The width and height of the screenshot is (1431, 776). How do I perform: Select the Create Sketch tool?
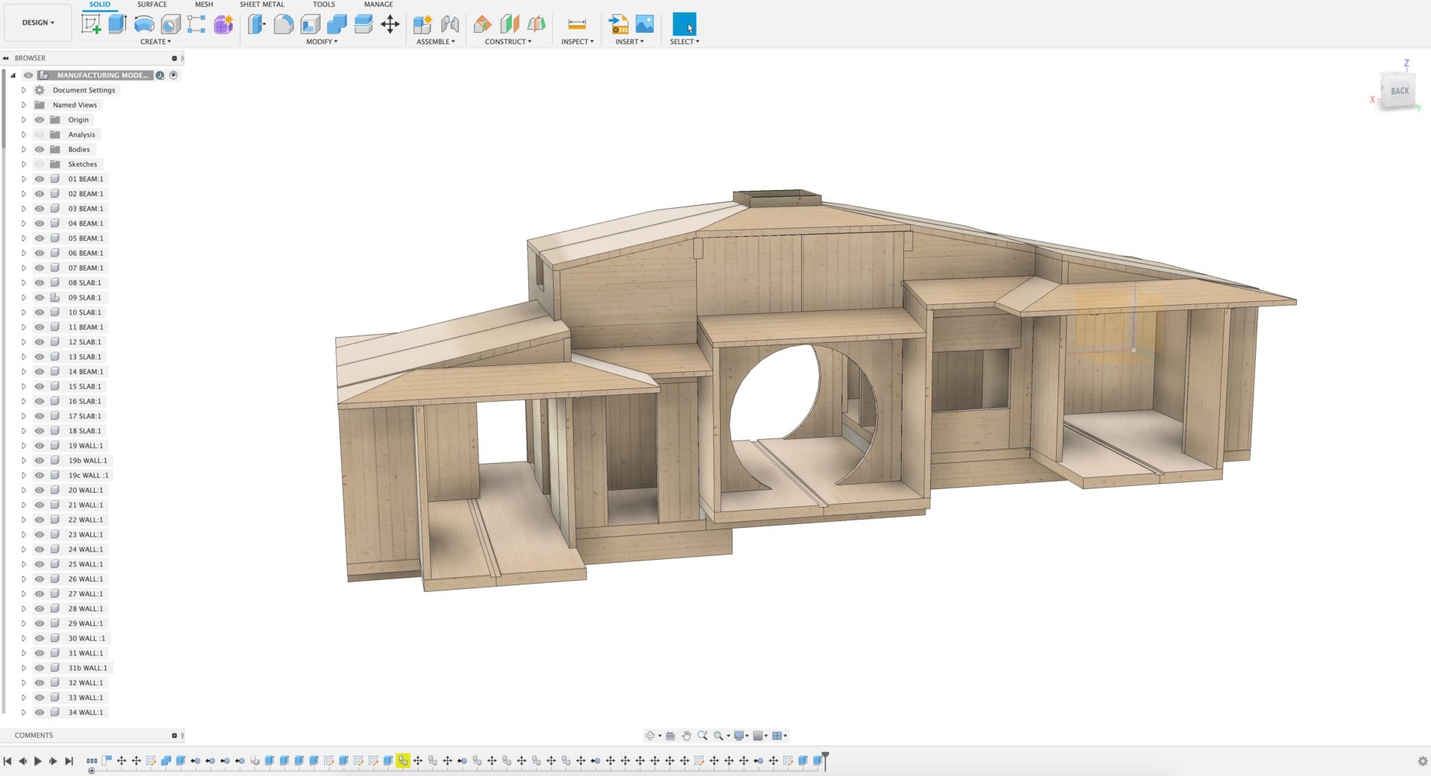[x=91, y=25]
